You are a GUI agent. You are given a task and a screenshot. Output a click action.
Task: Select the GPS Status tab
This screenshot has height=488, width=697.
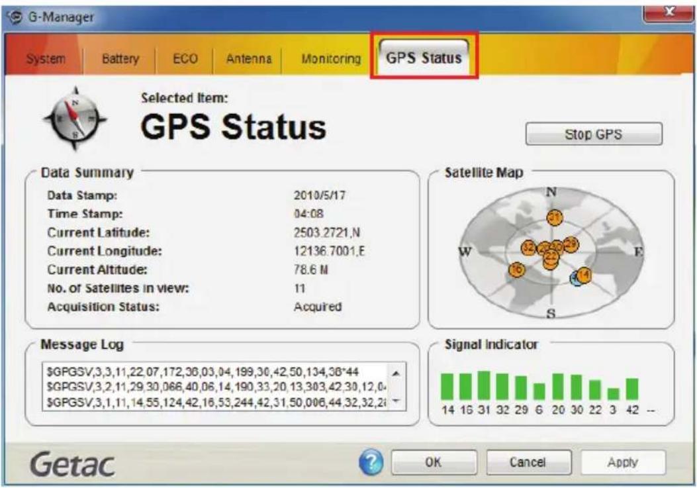tap(424, 57)
